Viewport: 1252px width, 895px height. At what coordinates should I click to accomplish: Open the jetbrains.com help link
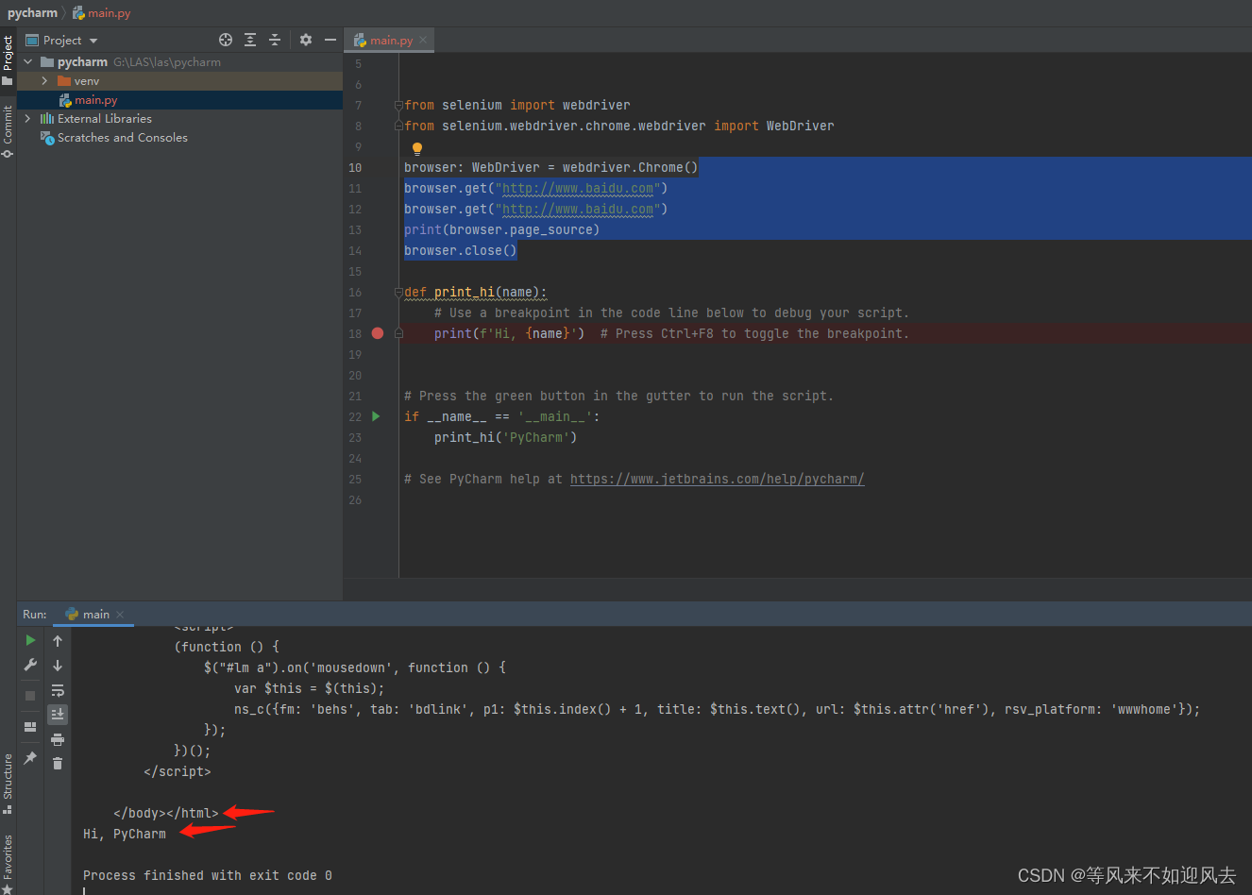717,479
